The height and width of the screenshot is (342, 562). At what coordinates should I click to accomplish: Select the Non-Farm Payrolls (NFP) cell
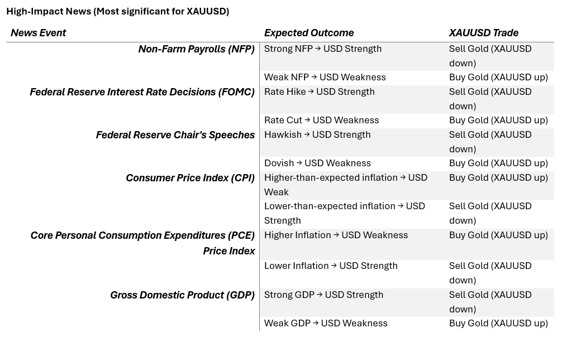click(x=196, y=49)
